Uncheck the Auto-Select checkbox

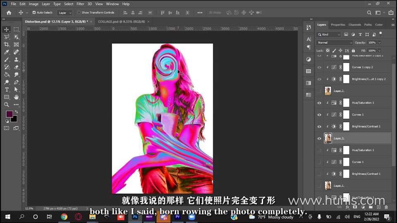pos(34,12)
